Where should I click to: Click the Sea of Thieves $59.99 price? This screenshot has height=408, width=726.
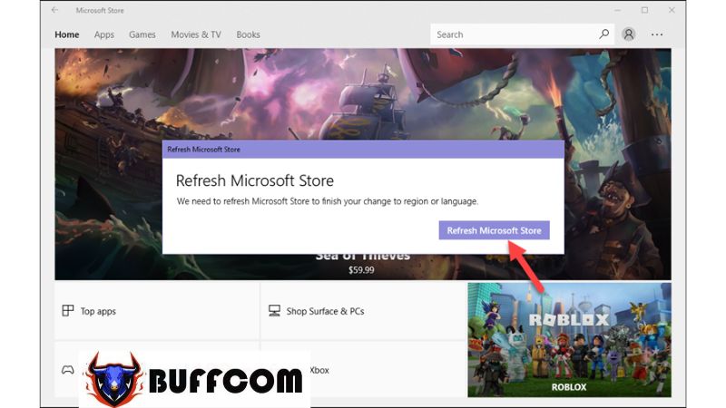pos(361,270)
